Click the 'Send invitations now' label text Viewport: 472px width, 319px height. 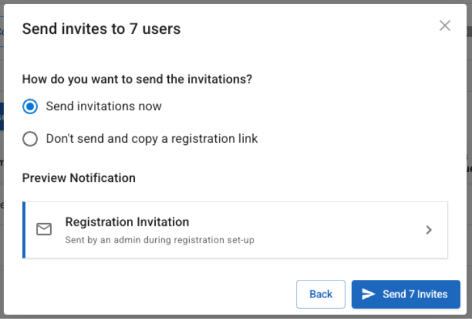pyautogui.click(x=104, y=106)
